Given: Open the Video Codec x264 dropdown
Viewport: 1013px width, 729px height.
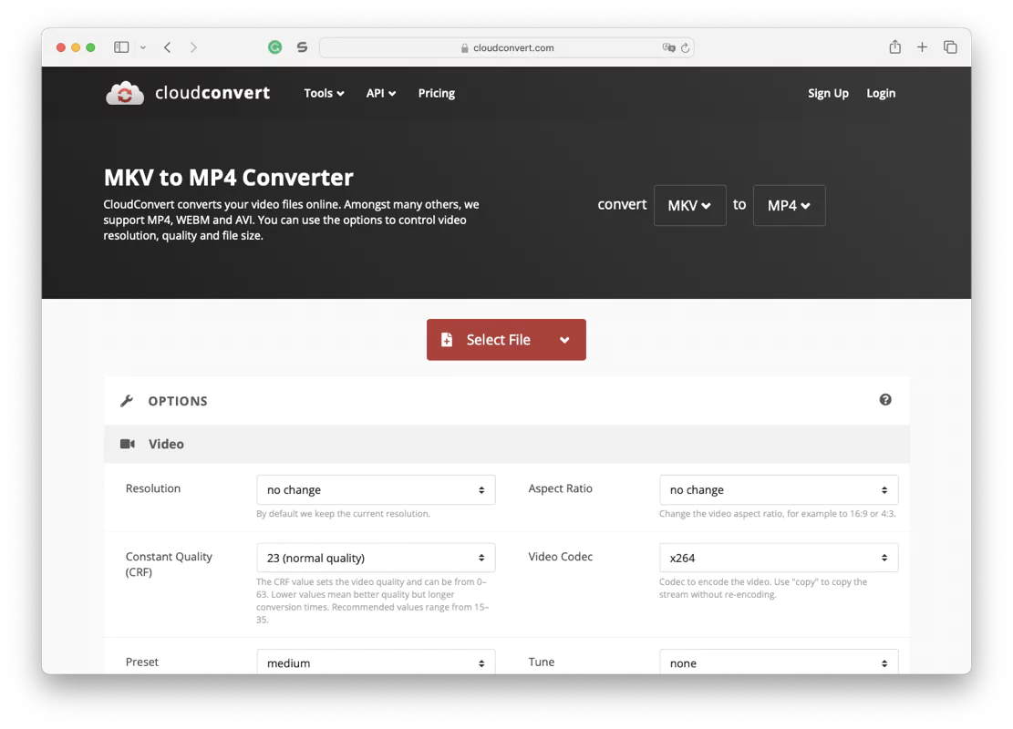Looking at the screenshot, I should pos(779,558).
